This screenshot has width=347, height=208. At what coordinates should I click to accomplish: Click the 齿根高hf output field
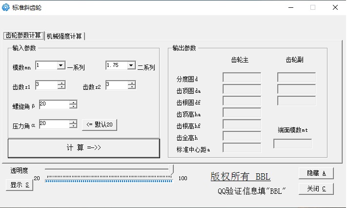(242, 125)
